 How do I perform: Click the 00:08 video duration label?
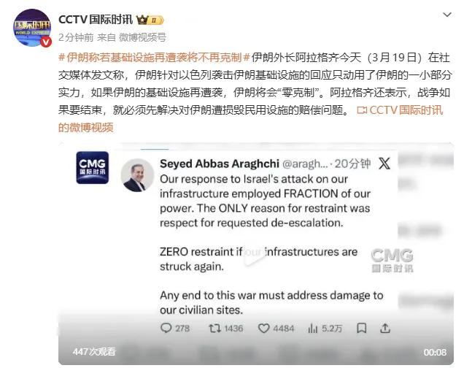tap(435, 353)
